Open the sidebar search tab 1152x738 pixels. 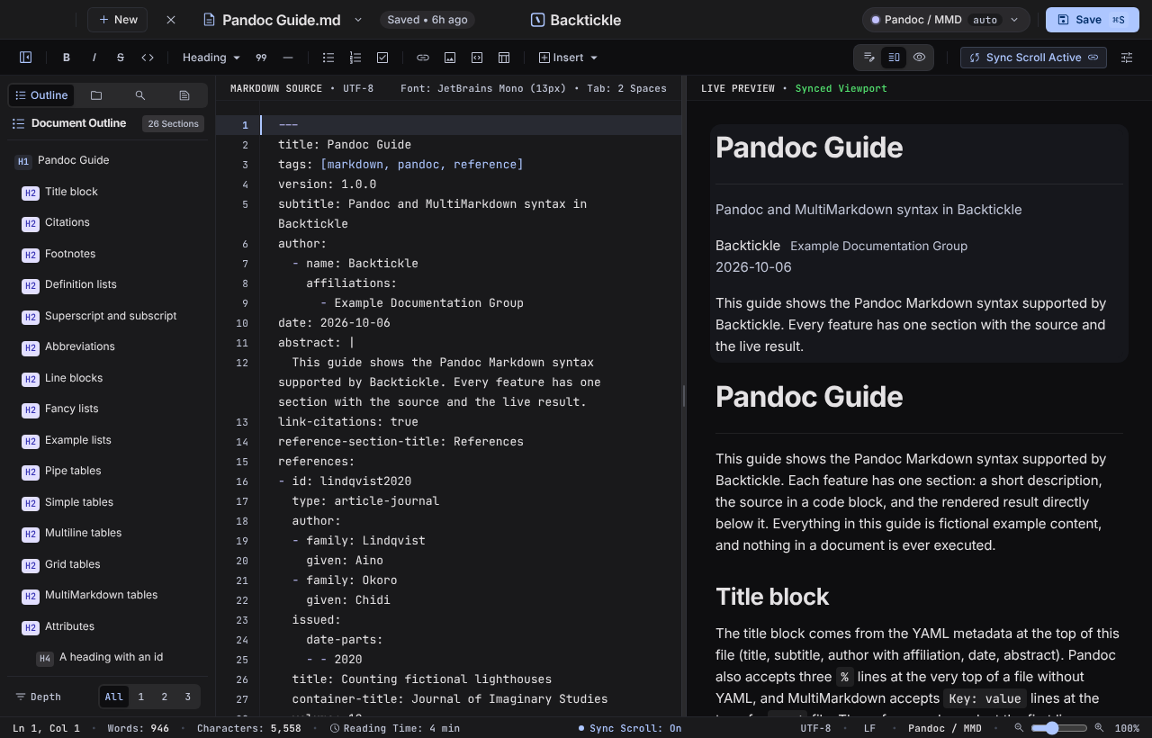[x=140, y=95]
